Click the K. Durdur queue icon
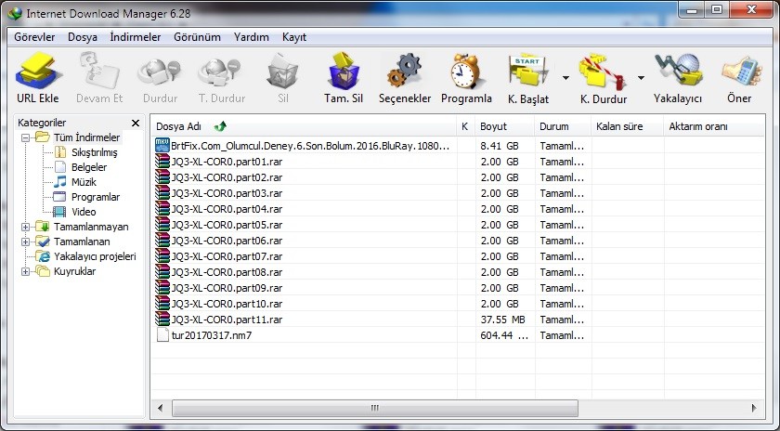Viewport: 780px width, 431px height. click(x=603, y=72)
